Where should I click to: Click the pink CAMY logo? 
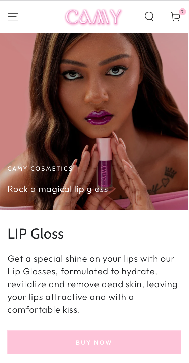[93, 17]
